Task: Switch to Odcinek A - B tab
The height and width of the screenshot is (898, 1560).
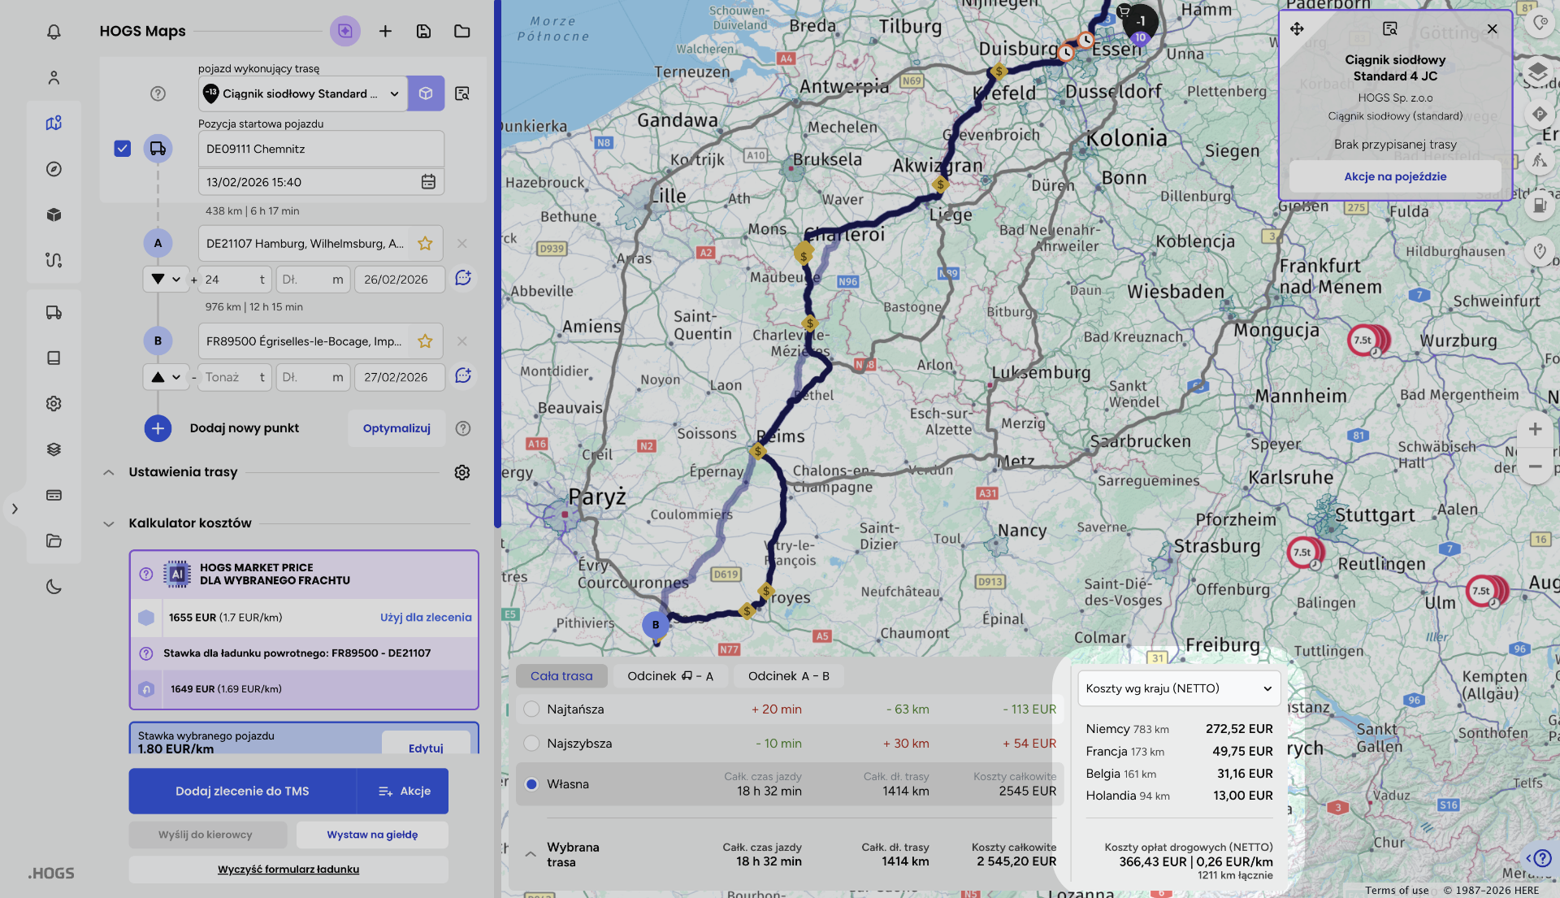Action: (x=788, y=676)
